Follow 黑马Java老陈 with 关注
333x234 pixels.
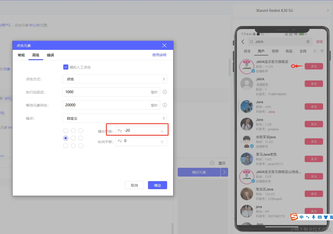(314, 159)
